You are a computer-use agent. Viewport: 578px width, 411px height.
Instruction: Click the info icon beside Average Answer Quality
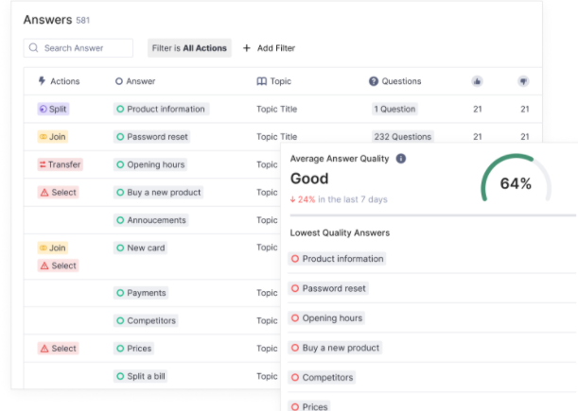pos(401,159)
